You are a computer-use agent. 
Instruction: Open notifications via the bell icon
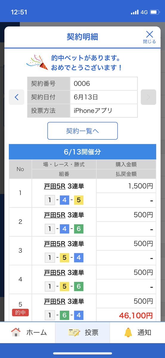click(128, 332)
